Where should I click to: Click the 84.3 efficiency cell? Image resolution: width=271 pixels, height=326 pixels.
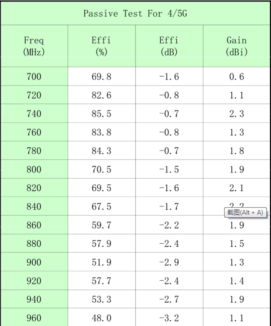point(102,151)
